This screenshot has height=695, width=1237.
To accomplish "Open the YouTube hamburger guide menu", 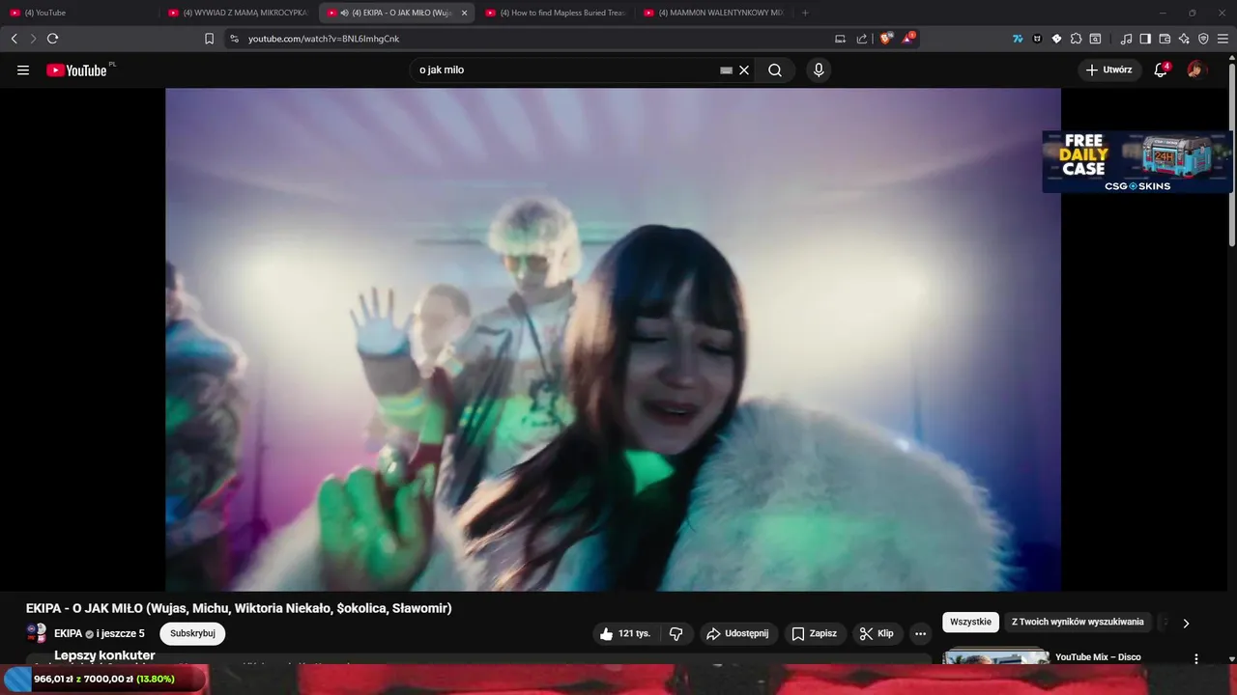I will (x=23, y=70).
